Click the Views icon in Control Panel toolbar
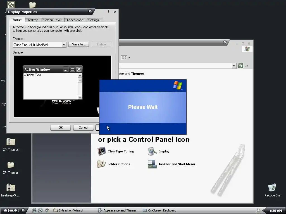 (124, 58)
